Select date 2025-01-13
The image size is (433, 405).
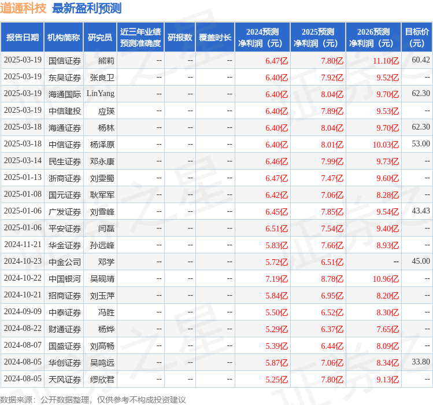[x=23, y=178]
